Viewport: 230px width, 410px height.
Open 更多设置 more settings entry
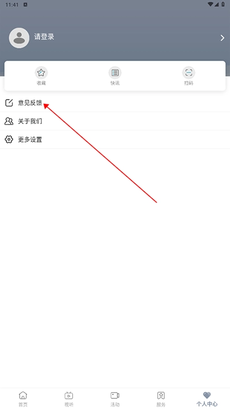click(115, 140)
